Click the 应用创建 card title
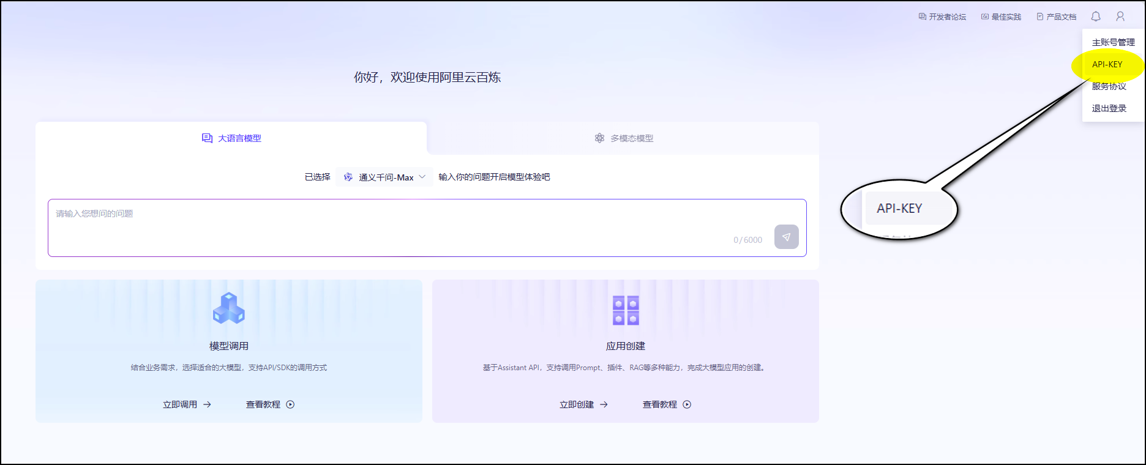This screenshot has width=1146, height=465. click(x=626, y=346)
